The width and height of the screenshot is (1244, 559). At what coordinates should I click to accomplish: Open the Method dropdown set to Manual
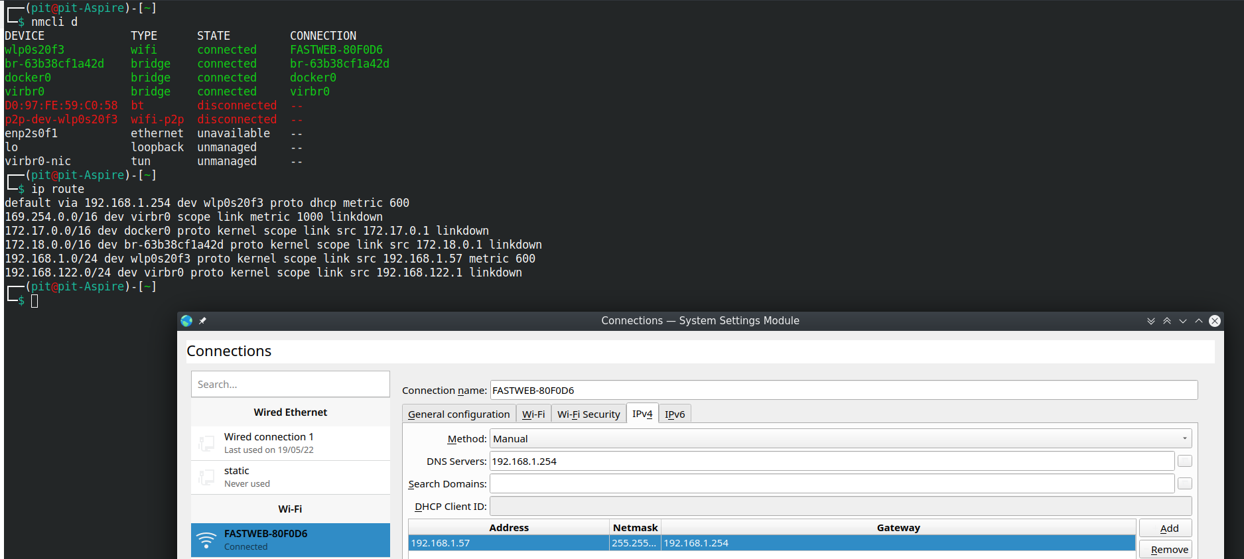pyautogui.click(x=841, y=438)
